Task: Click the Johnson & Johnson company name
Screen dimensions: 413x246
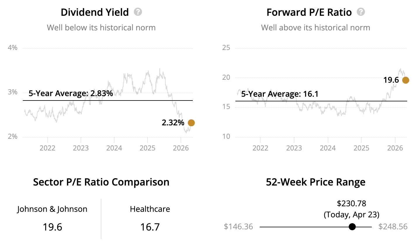Action: (x=52, y=209)
